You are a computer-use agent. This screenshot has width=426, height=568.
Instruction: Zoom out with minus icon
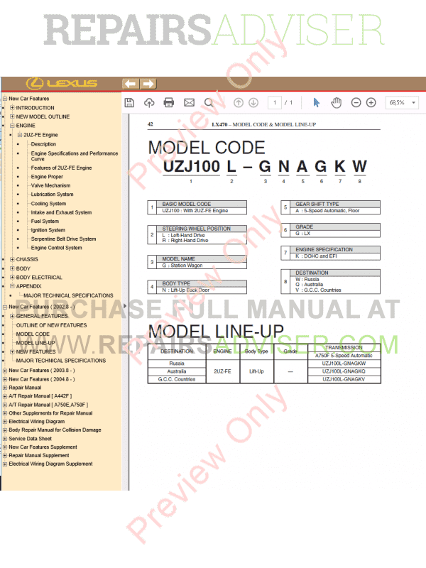(356, 102)
